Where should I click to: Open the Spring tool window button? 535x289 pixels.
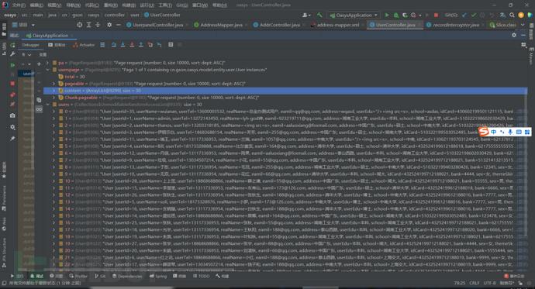[x=158, y=276]
